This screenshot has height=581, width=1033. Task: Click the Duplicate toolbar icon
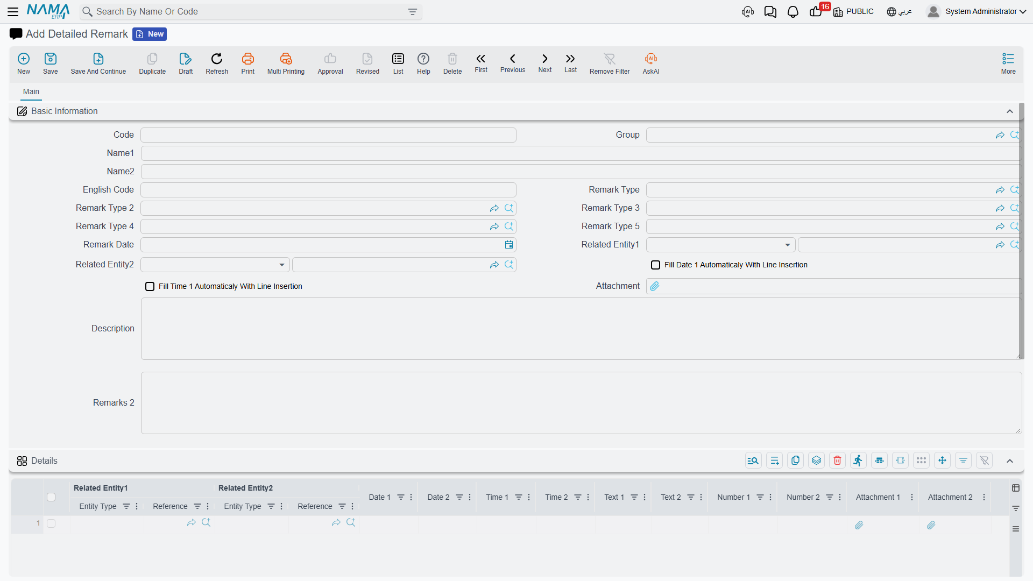pos(152,63)
